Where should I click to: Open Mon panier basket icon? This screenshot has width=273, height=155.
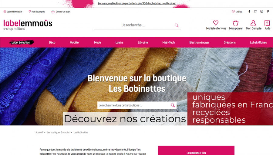236,23
